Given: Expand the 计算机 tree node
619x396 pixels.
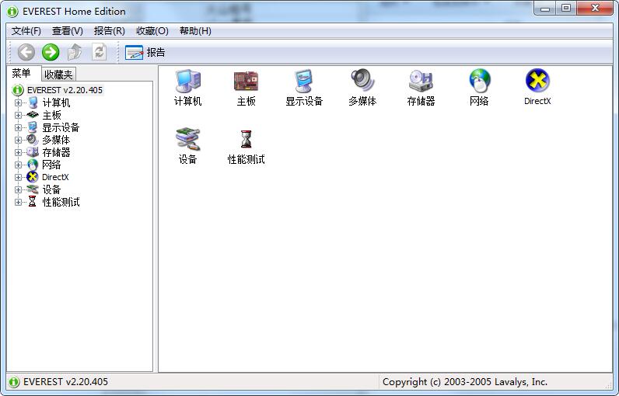Looking at the screenshot, I should coord(19,102).
